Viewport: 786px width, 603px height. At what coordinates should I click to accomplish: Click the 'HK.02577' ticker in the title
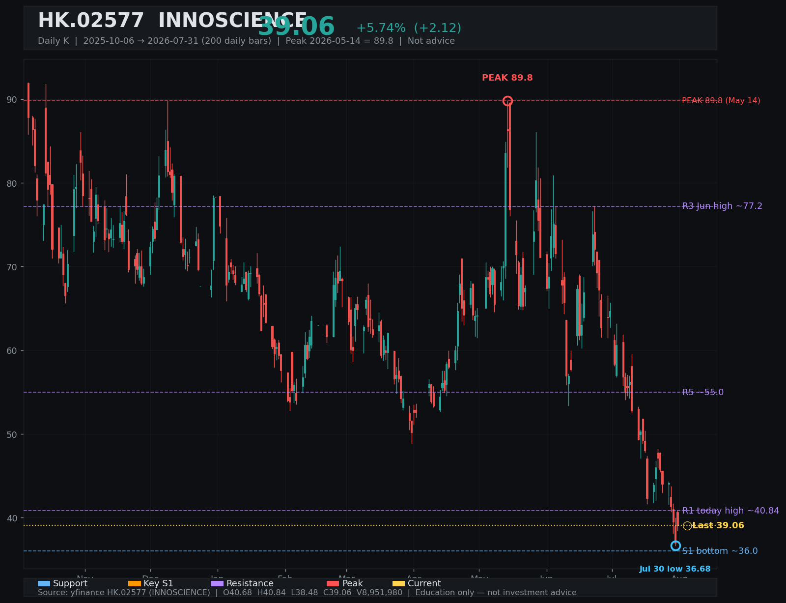(91, 21)
